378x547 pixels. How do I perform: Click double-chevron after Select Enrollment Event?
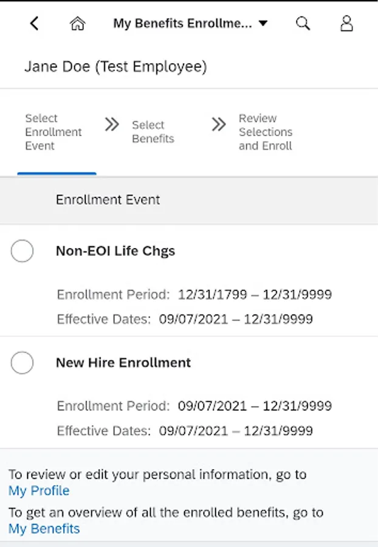[111, 125]
